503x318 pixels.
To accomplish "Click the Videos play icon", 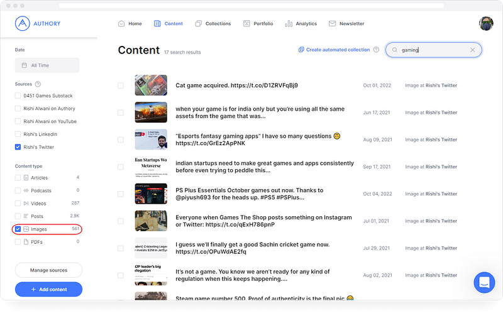I will point(26,203).
